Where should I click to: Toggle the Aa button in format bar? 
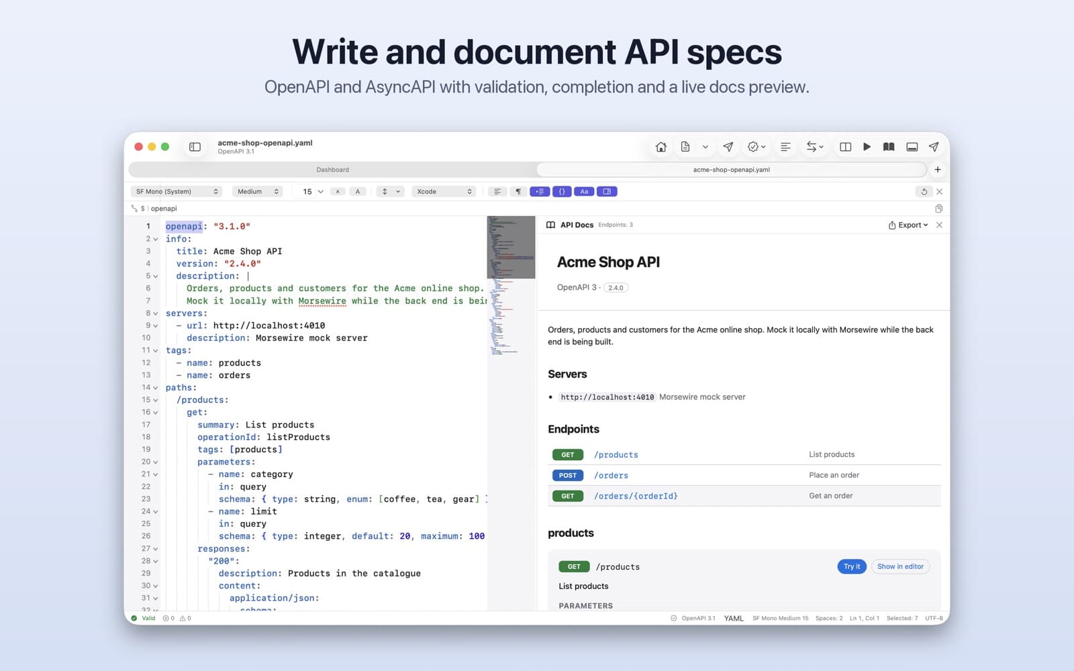pyautogui.click(x=584, y=192)
